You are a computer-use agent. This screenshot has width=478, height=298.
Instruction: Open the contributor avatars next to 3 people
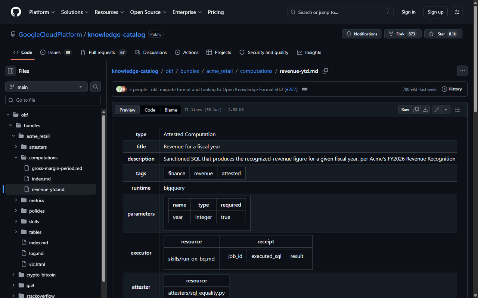[x=121, y=89]
